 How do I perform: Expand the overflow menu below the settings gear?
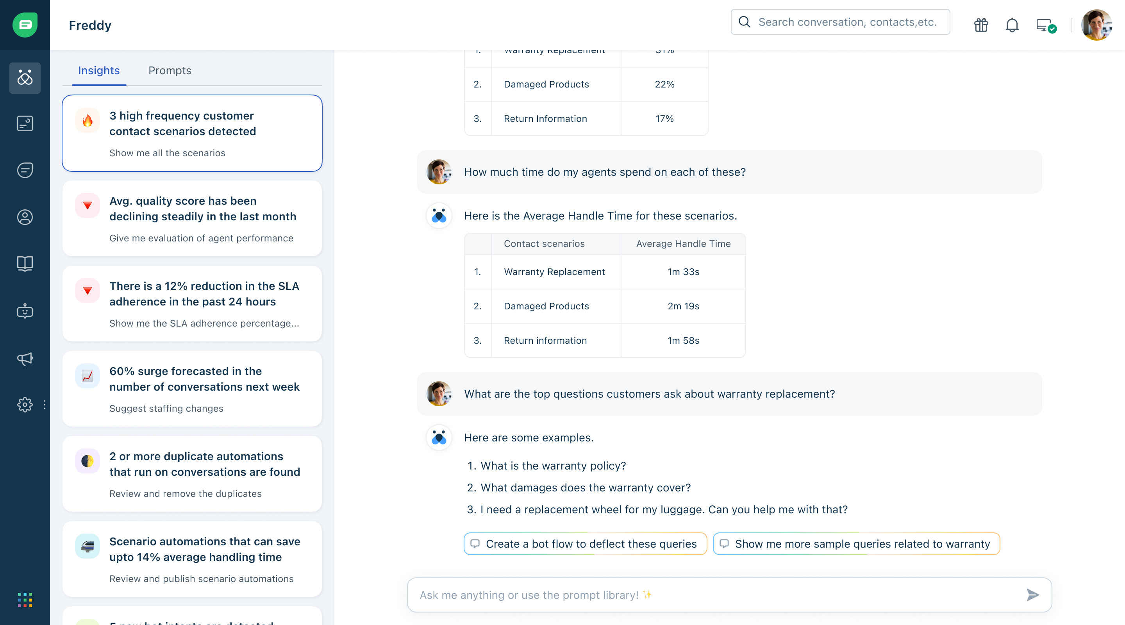[44, 405]
